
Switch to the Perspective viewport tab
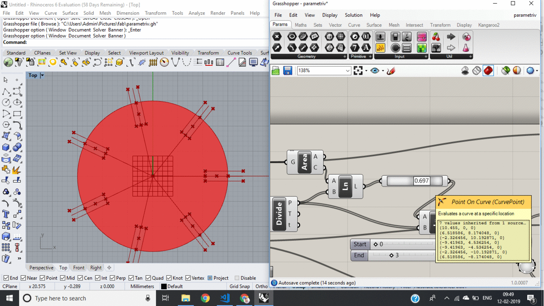click(x=41, y=268)
